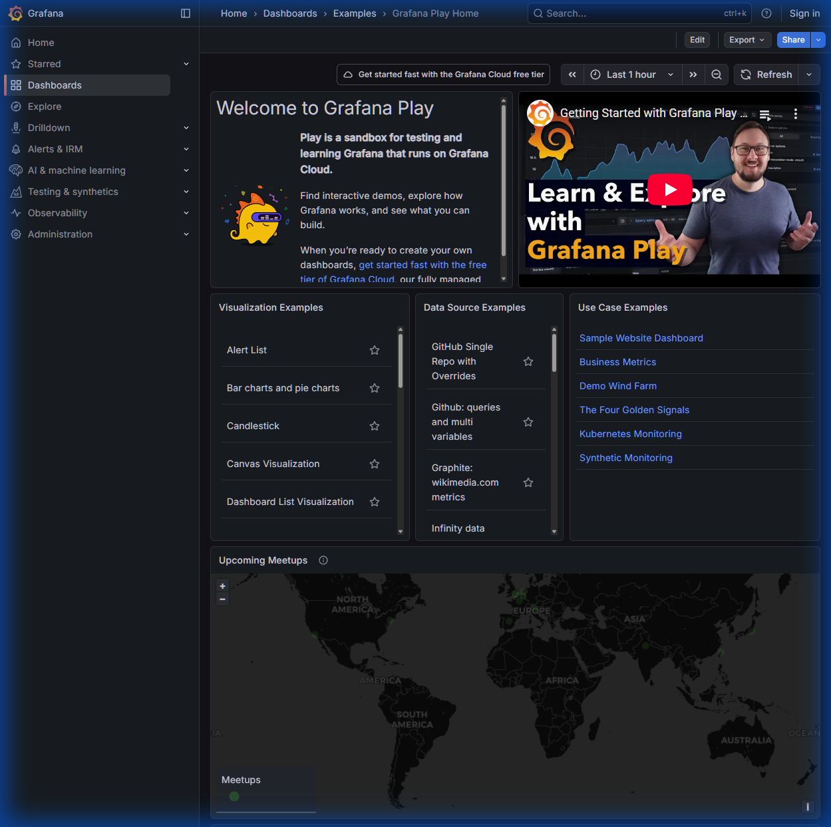Open the help icon in the top bar
This screenshot has width=831, height=827.
(x=766, y=13)
